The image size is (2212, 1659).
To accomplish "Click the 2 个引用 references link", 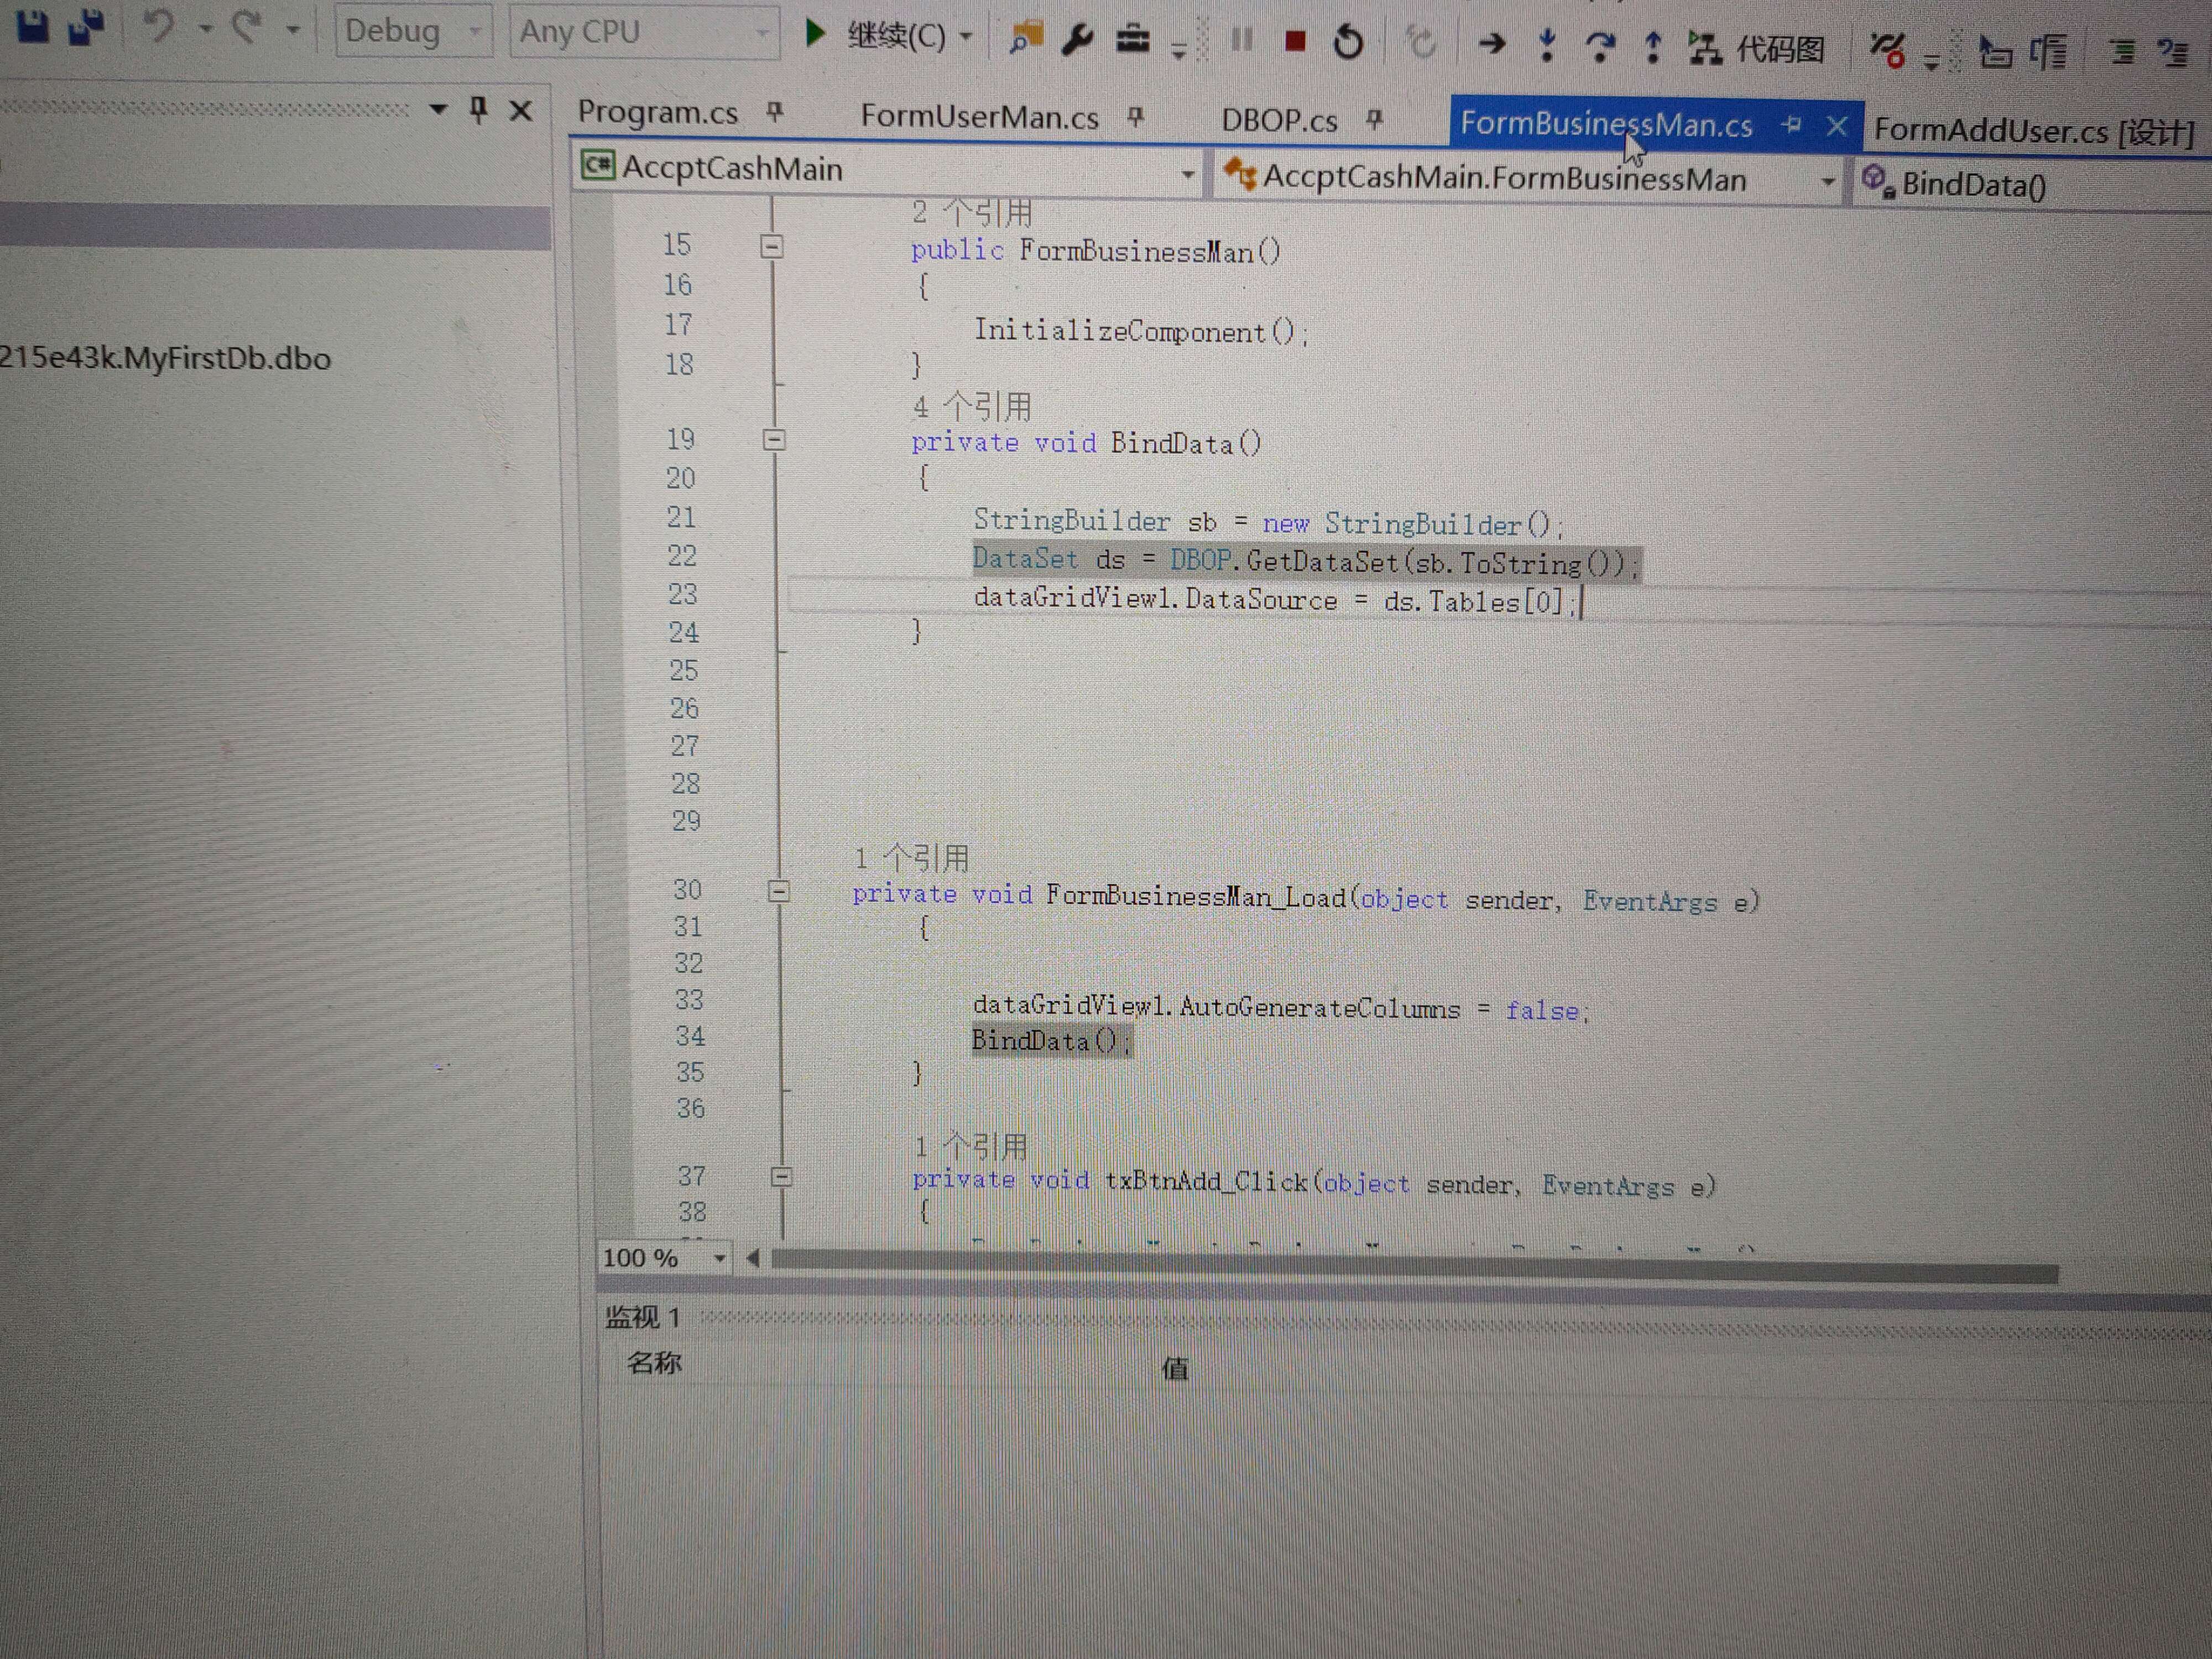I will click(971, 212).
